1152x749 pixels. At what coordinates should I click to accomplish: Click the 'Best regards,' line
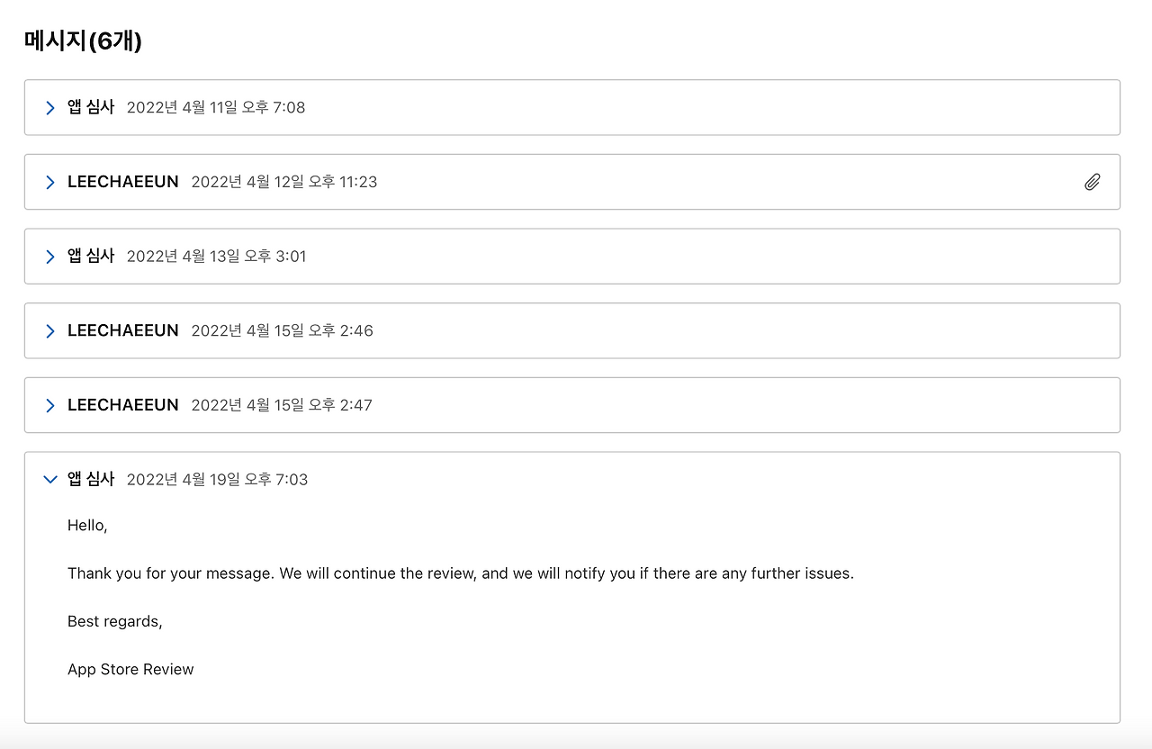coord(115,621)
